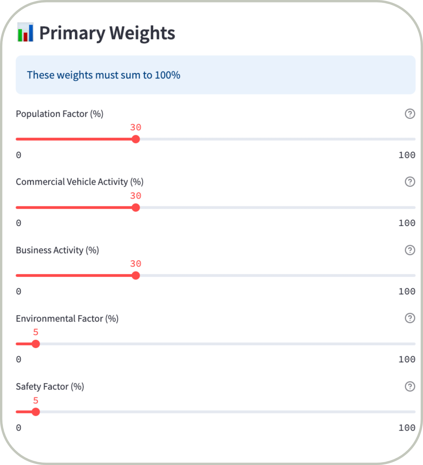This screenshot has width=423, height=465.
Task: Click the Business Activity help question mark
Action: click(410, 250)
